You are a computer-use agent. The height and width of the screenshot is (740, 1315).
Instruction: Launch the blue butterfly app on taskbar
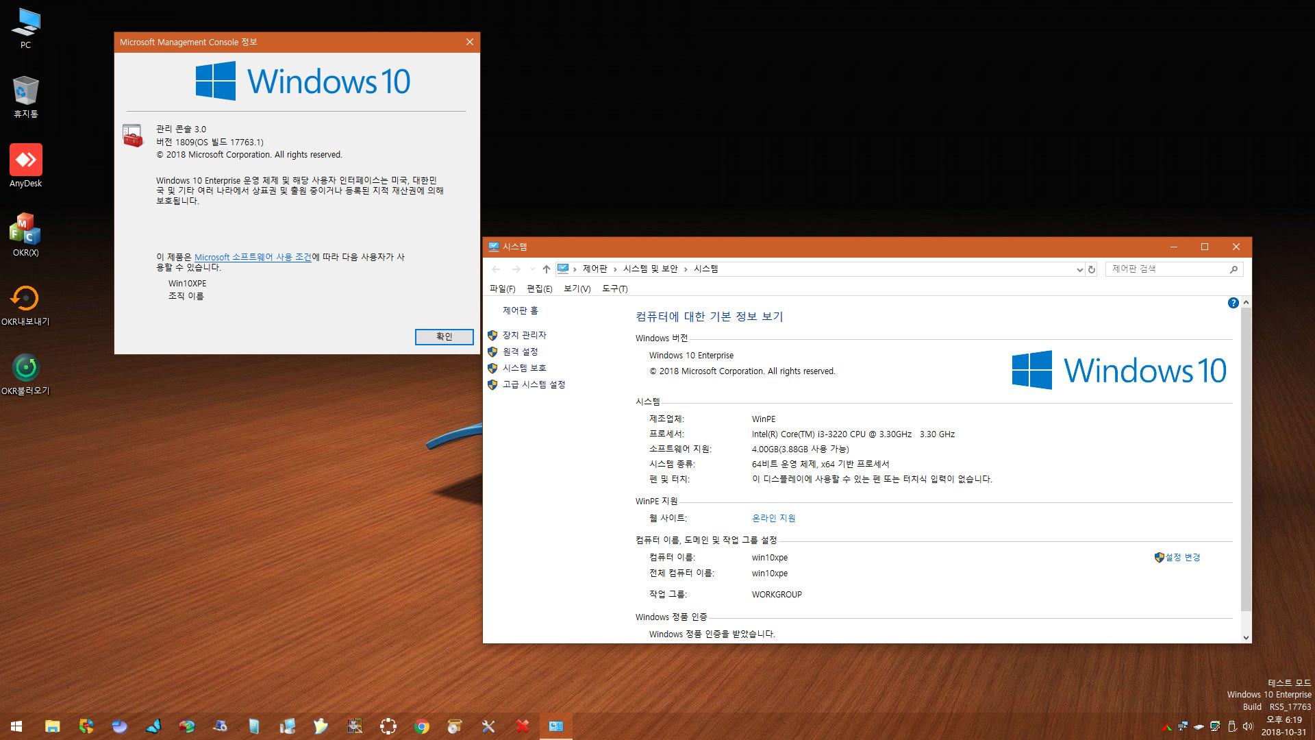[x=153, y=726]
